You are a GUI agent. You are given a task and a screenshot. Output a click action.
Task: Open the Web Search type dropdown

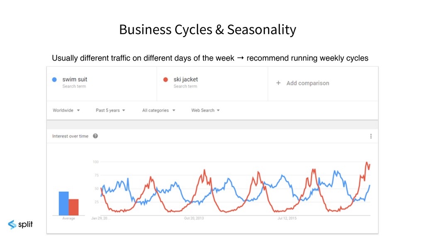point(205,110)
